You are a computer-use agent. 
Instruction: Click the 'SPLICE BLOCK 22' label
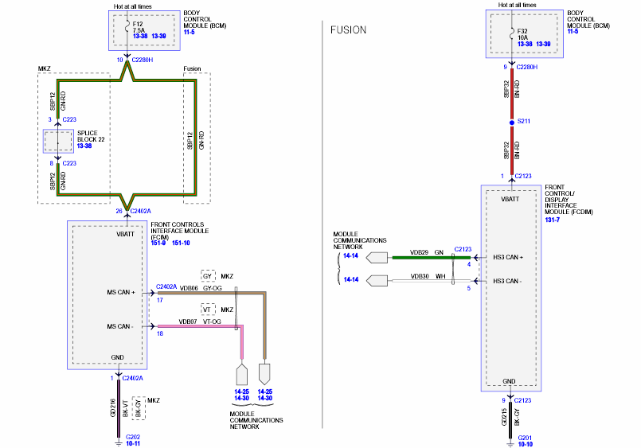tap(91, 136)
